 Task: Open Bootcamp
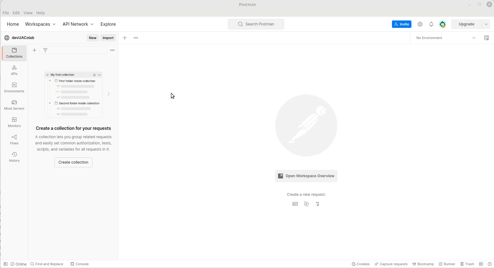coord(423,264)
